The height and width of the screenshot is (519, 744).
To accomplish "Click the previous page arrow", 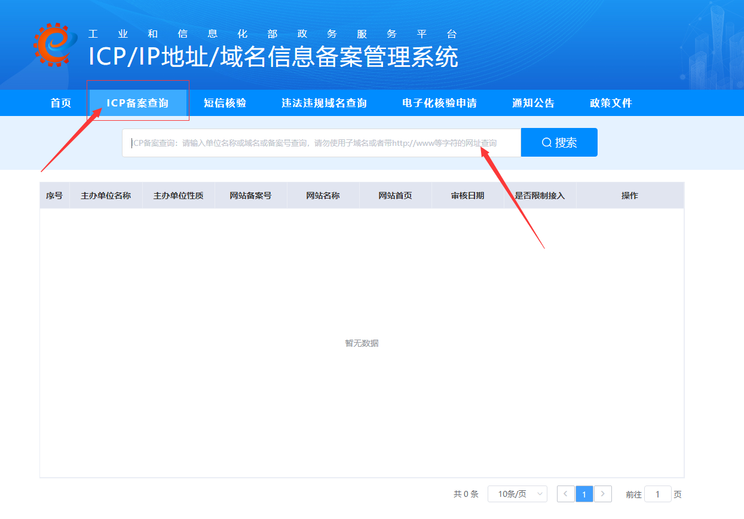I will coord(565,494).
